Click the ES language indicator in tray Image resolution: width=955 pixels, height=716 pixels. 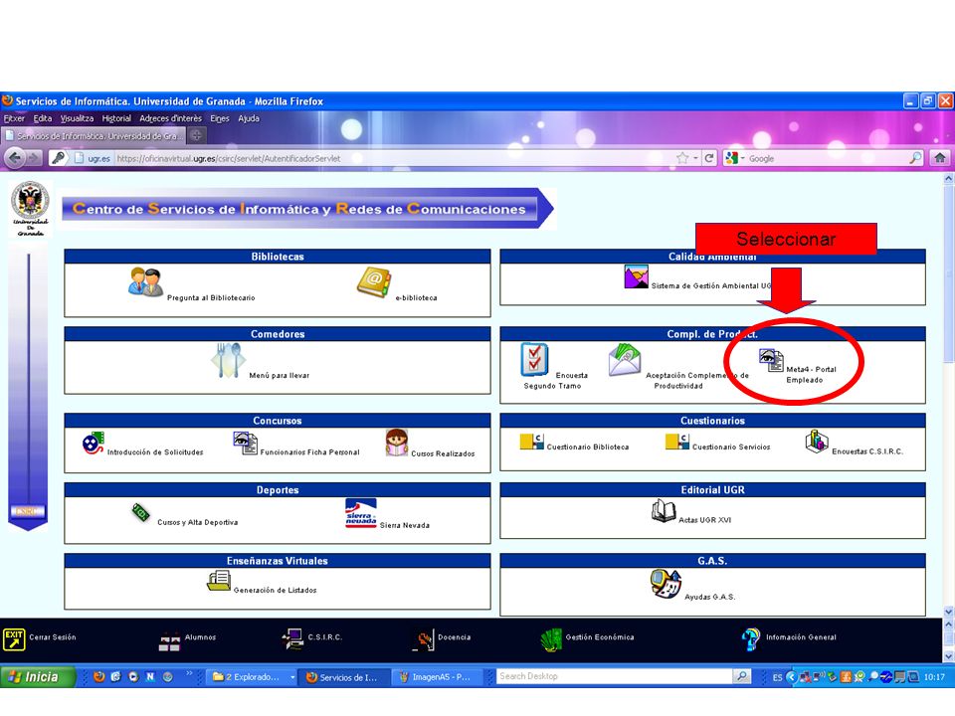(x=777, y=677)
